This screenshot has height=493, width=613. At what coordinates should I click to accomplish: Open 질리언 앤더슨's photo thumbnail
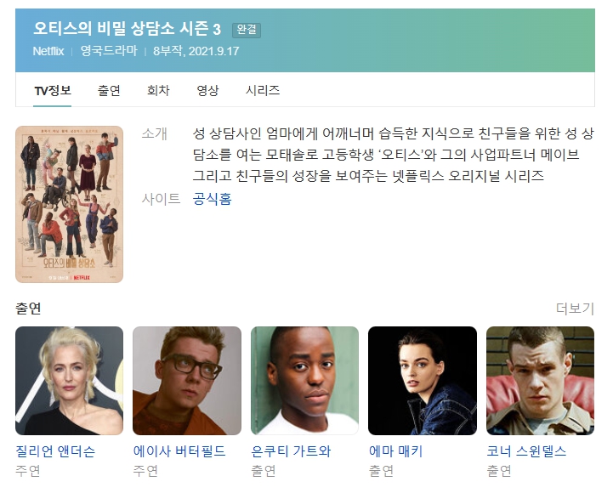[69, 381]
